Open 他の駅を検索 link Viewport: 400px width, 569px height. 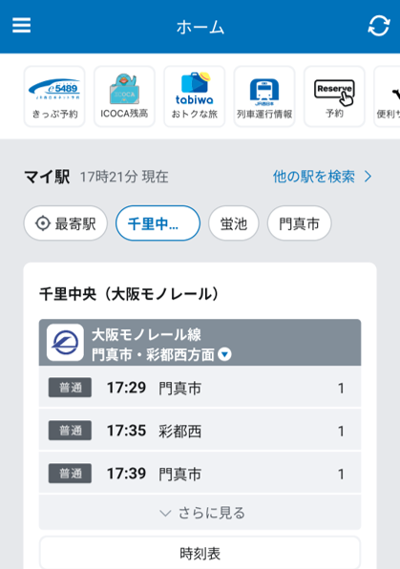pos(323,177)
